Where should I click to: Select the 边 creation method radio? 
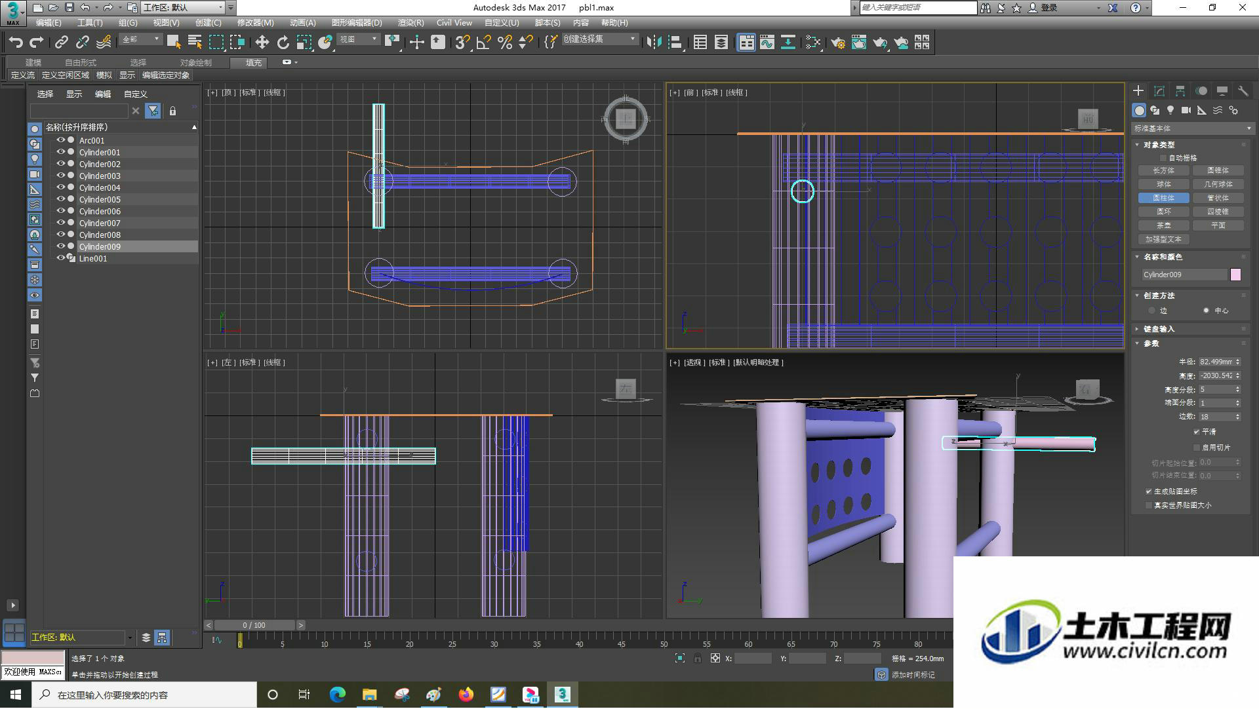click(x=1151, y=311)
